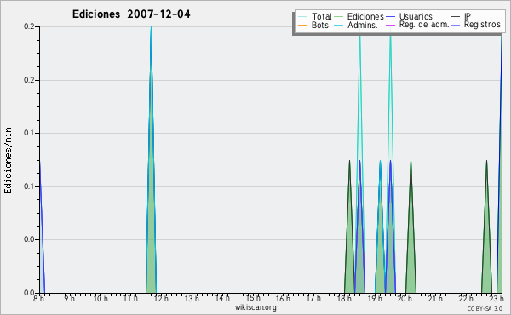Image resolution: width=511 pixels, height=315 pixels.
Task: Click the "15 h" x-axis label
Action: coord(253,298)
